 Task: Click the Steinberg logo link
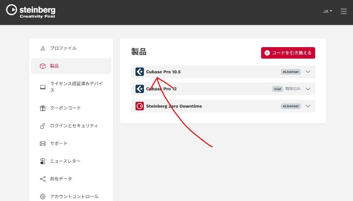tap(30, 10)
